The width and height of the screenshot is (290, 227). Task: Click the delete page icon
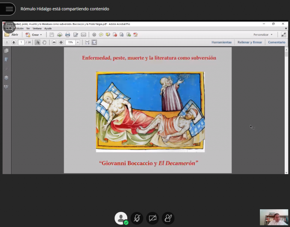115,35
